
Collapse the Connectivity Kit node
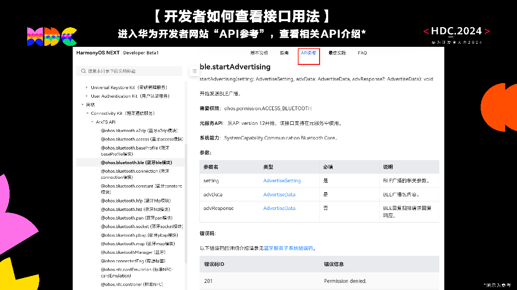[87, 113]
